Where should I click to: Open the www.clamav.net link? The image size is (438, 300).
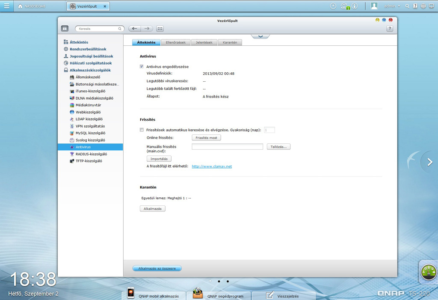tap(212, 166)
